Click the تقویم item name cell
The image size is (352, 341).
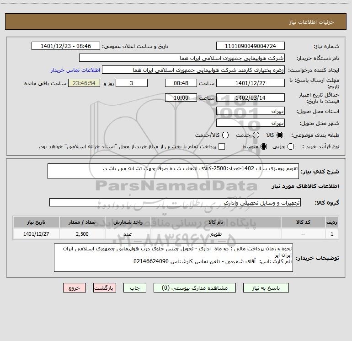216,234
